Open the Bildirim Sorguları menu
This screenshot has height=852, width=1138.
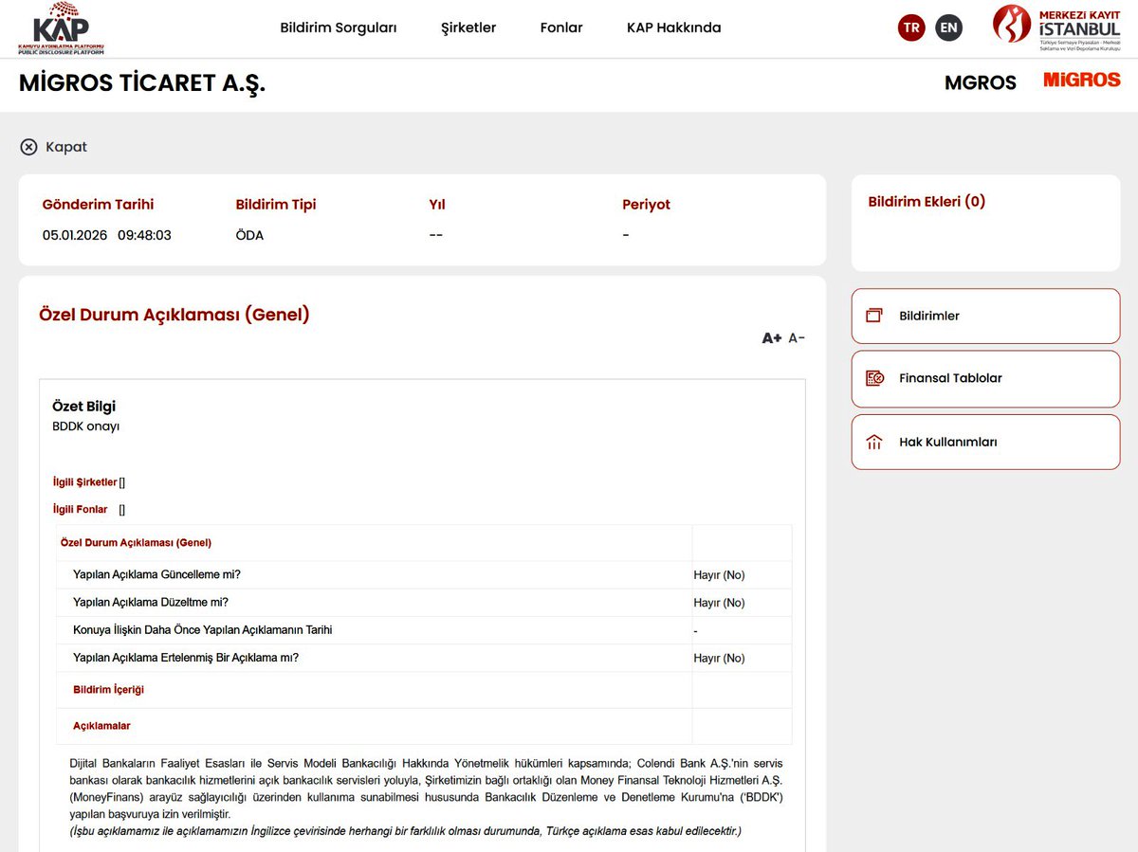tap(339, 27)
